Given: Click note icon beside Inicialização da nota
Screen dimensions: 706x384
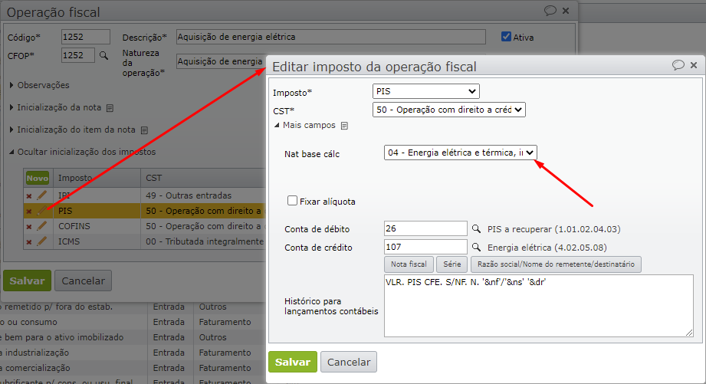Looking at the screenshot, I should tap(110, 108).
